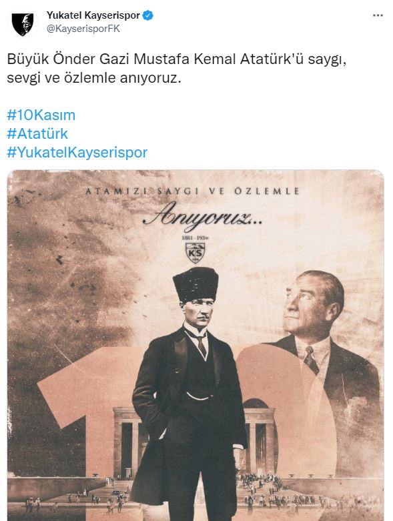Click the 'ATAMIZI SAYGI VE ÖZLEMLE' heading in the image
Screen dimensions: 393x521
point(192,191)
